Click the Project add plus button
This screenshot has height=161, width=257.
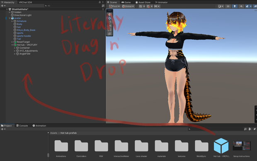pos(3,129)
